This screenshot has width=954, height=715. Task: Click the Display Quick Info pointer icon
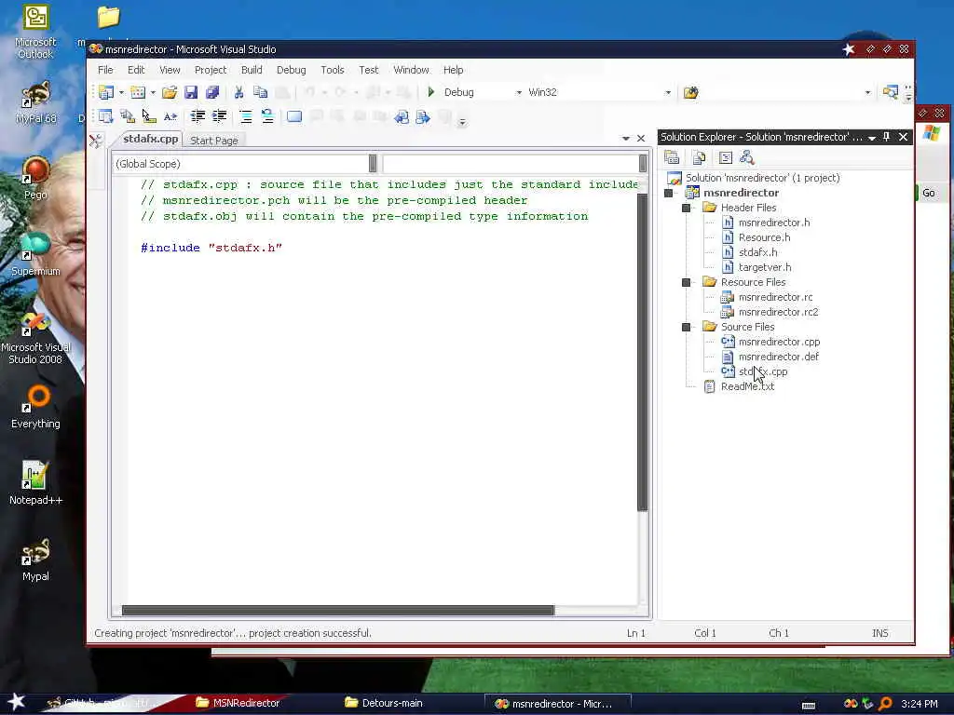click(x=148, y=116)
